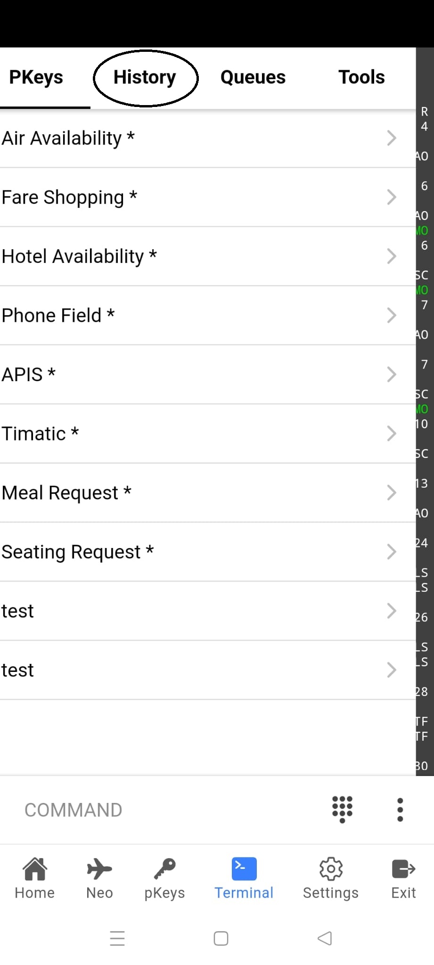
Task: Open Neo via the airplane icon
Action: [x=99, y=869]
